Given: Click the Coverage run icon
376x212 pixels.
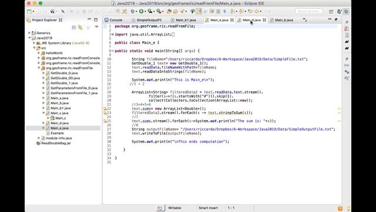Looking at the screenshot, I should pyautogui.click(x=150, y=11).
